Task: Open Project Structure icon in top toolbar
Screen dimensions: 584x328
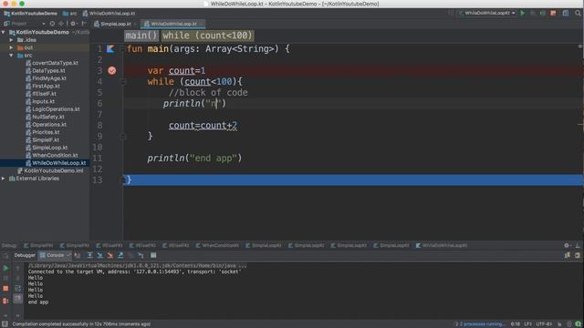Action: click(x=566, y=13)
